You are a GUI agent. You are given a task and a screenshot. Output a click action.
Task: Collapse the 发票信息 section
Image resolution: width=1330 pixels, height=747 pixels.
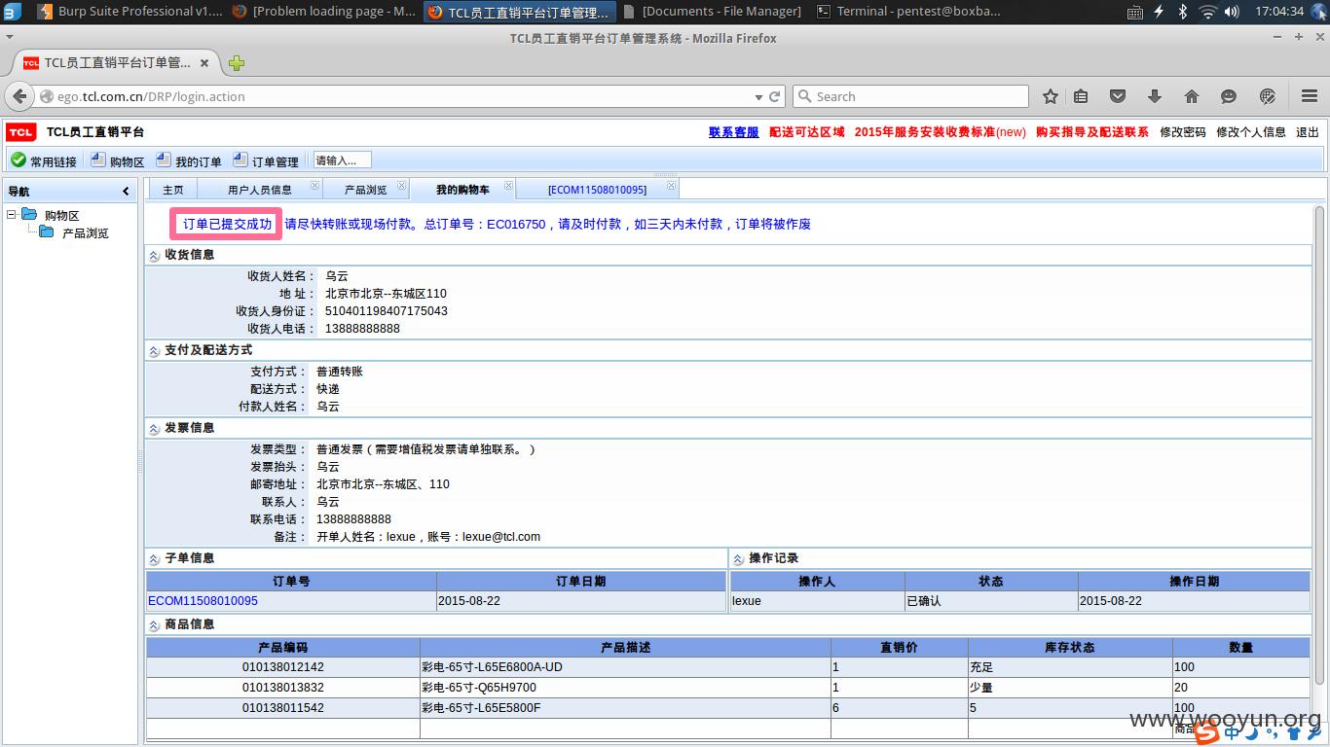click(154, 429)
